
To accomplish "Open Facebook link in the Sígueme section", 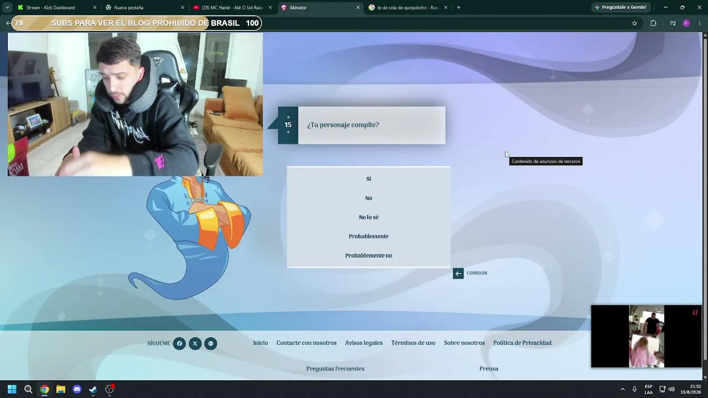I will (x=179, y=343).
